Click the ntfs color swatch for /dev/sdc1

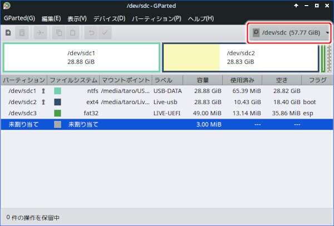pos(57,91)
